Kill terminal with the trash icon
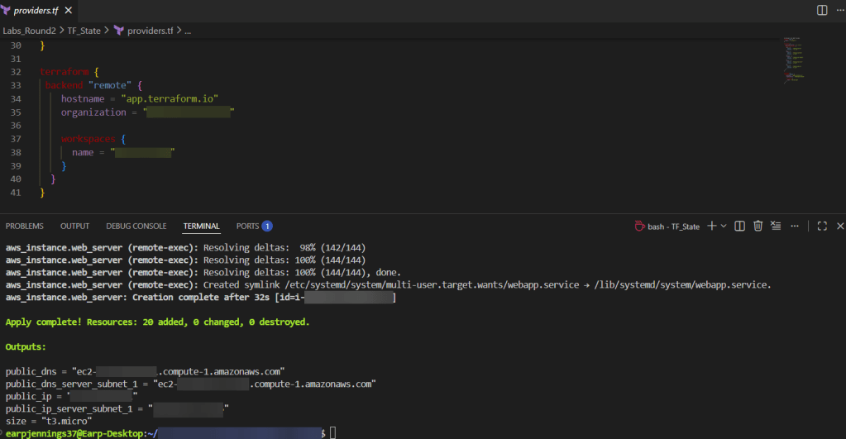Screen dimensions: 846x439 [758, 226]
